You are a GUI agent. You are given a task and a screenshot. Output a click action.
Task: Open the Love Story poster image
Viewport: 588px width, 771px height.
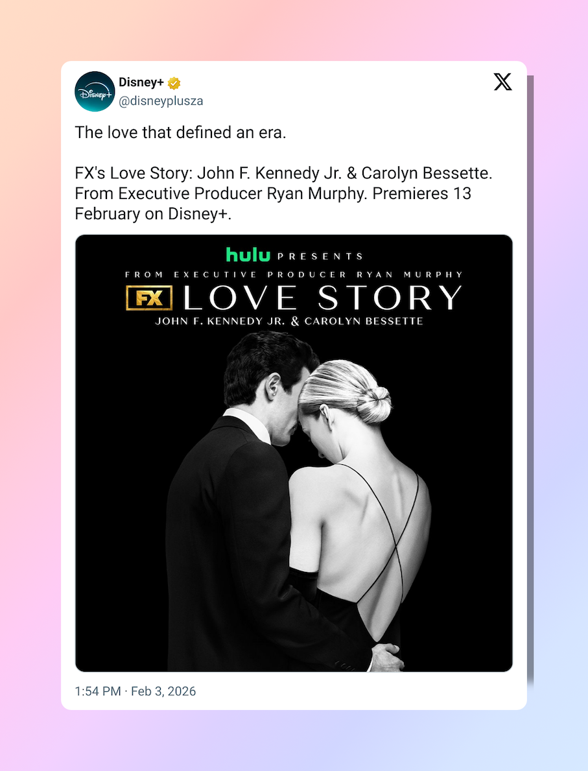click(x=294, y=453)
